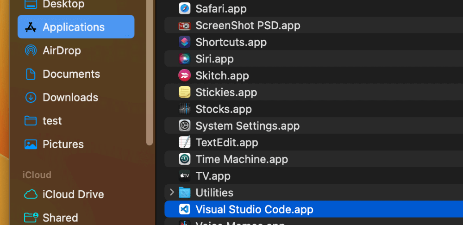Viewport: 463px width, 225px height.
Task: Click the Desktop sidebar icon
Action: tap(31, 4)
